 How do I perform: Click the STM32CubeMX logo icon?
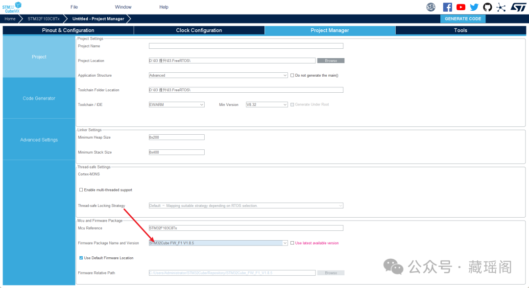[12, 7]
